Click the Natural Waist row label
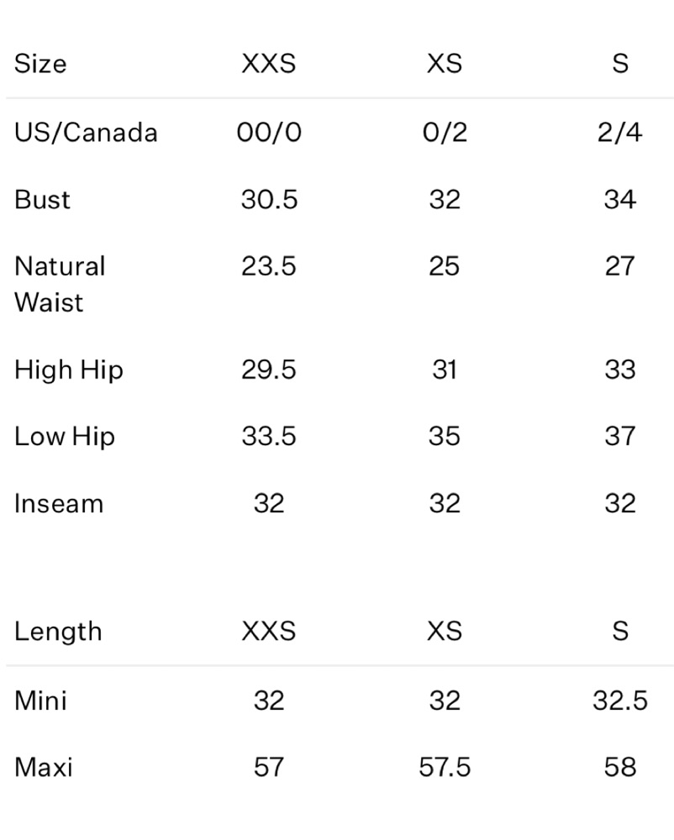Viewport: 674px width, 840px height. (60, 284)
